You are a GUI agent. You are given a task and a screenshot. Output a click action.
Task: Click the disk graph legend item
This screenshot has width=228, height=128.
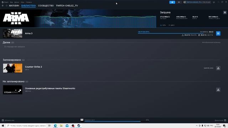tap(171, 25)
